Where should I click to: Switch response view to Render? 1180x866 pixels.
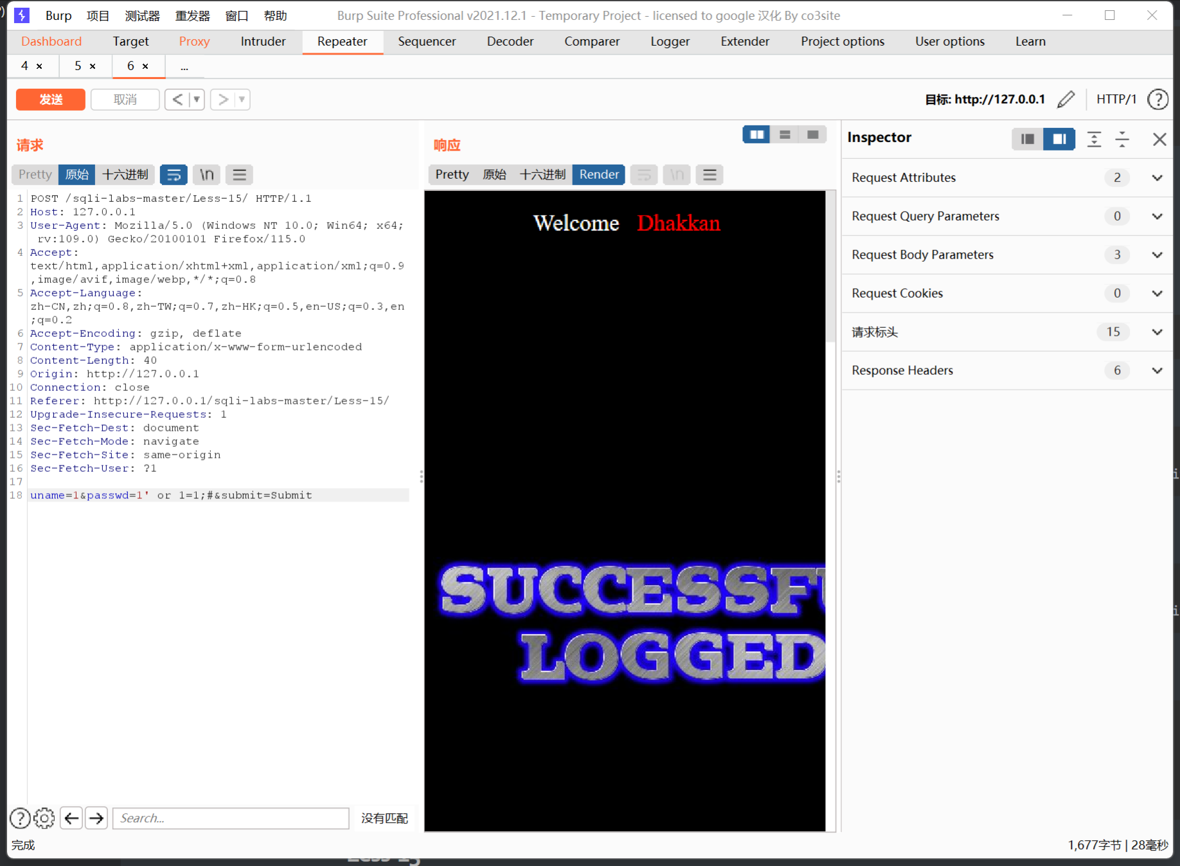(598, 174)
